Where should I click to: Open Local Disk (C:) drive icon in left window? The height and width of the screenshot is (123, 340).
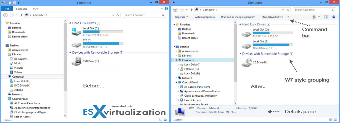click(x=77, y=32)
